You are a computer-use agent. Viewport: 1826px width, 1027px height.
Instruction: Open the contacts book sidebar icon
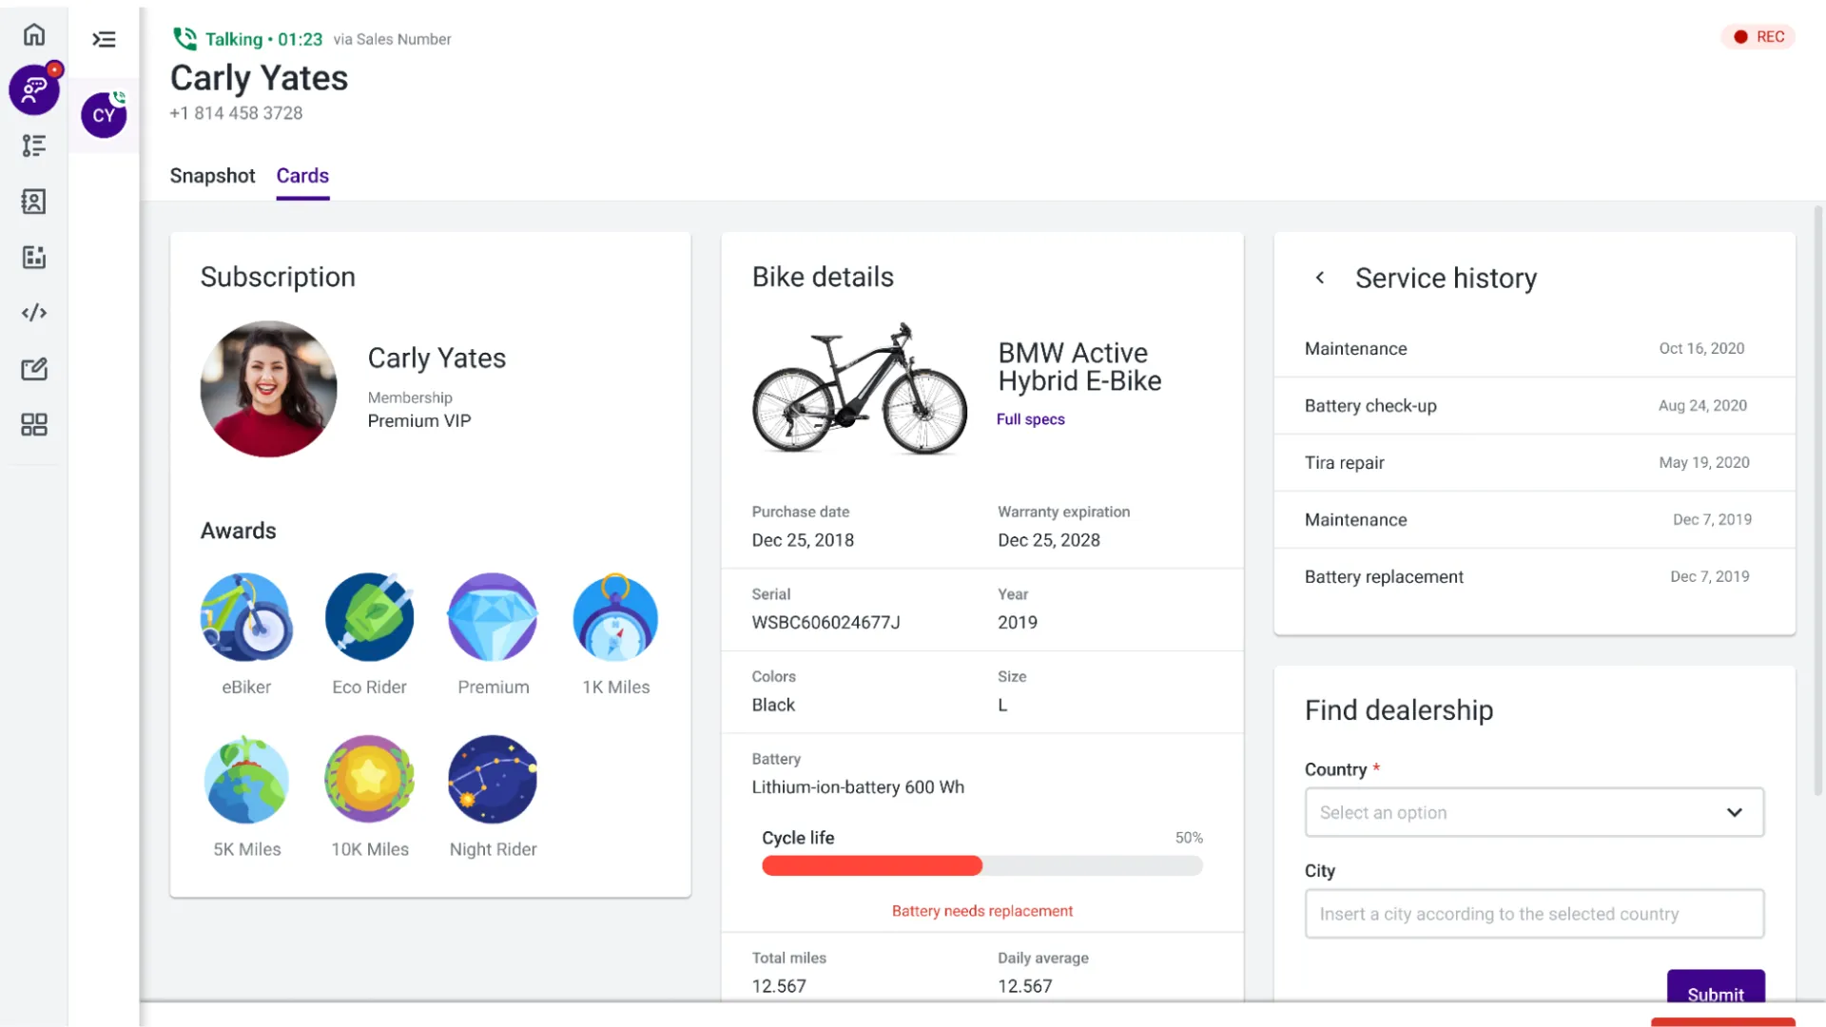tap(34, 202)
